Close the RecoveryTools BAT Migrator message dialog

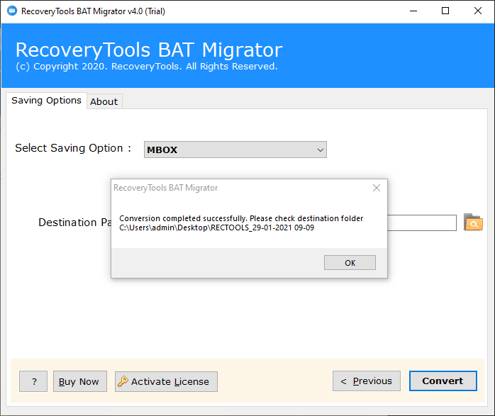click(x=377, y=188)
